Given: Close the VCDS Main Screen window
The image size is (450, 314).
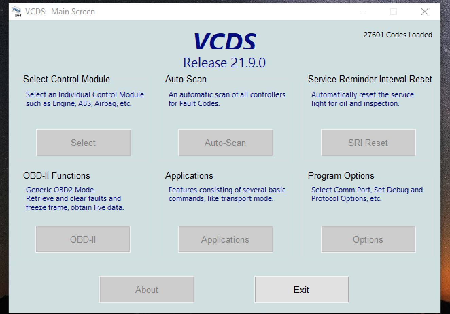Looking at the screenshot, I should [x=425, y=12].
